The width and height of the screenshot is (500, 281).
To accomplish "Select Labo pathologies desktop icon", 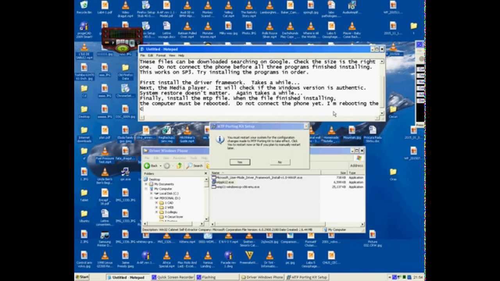I will (331, 9).
